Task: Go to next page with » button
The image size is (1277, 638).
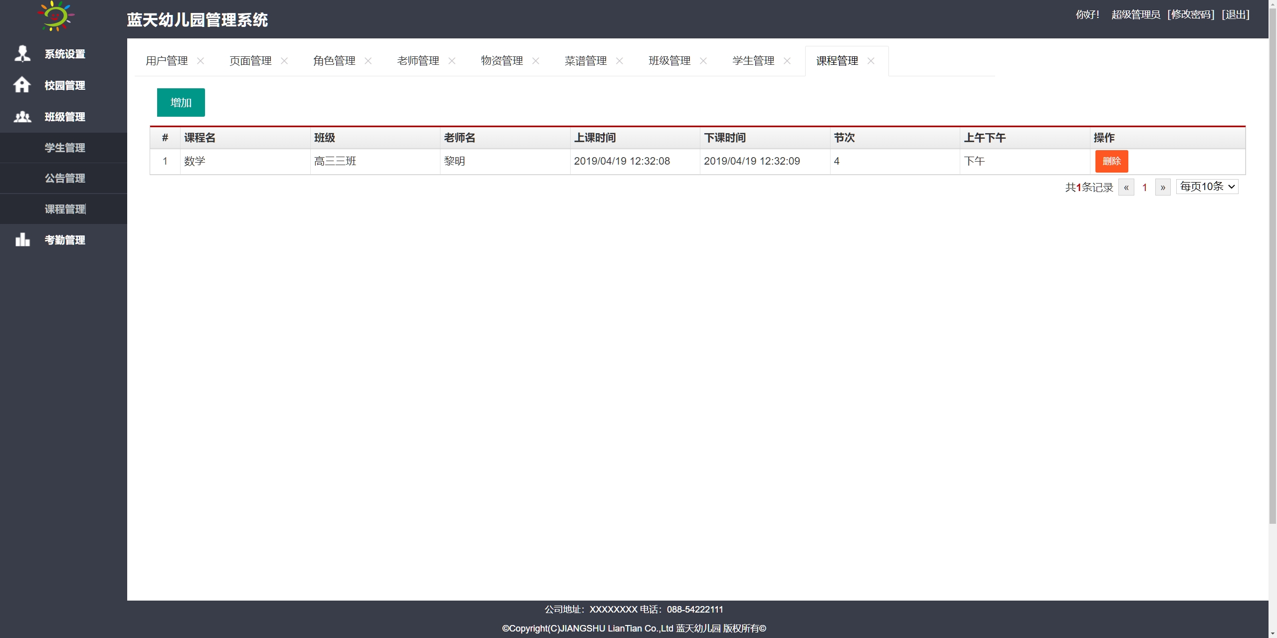Action: (1163, 187)
